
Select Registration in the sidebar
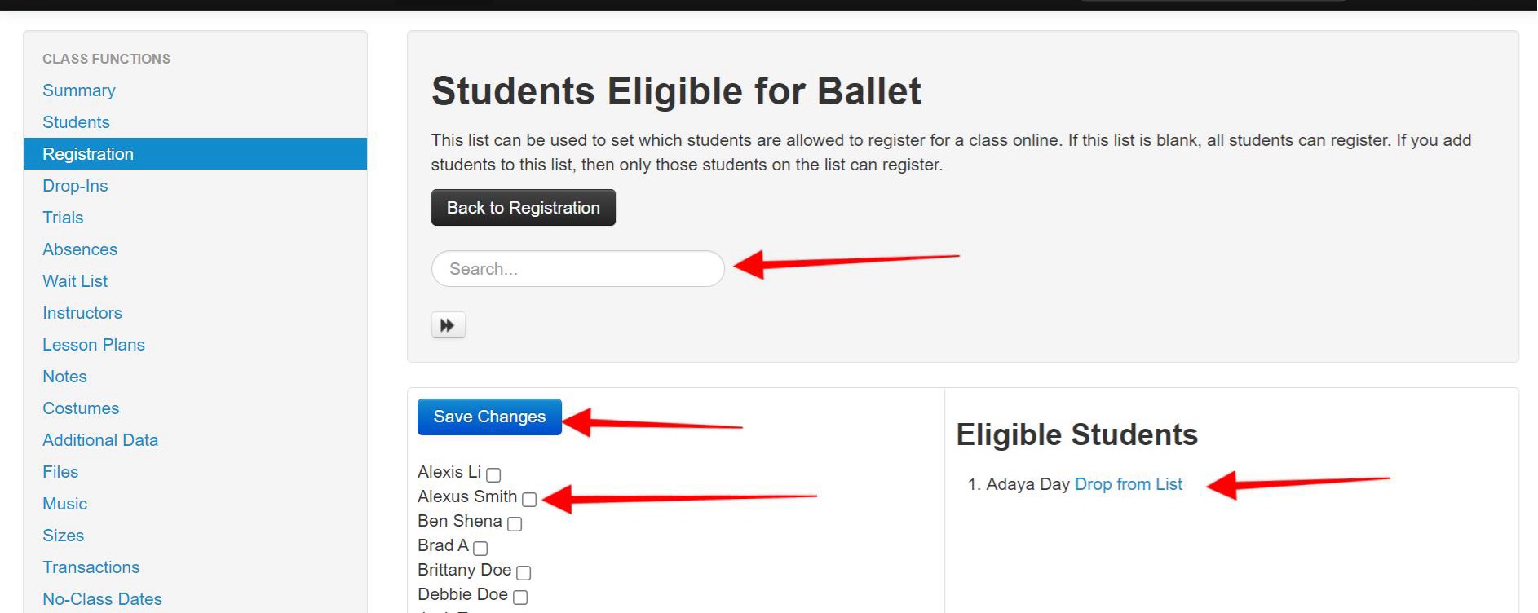click(88, 154)
